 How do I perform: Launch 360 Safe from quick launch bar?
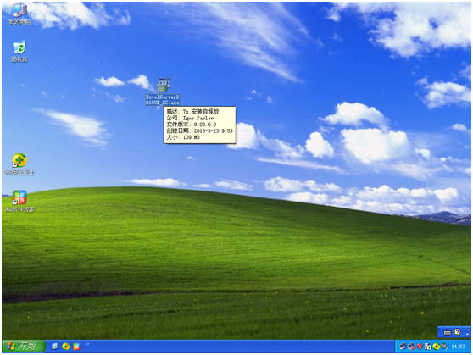point(66,347)
